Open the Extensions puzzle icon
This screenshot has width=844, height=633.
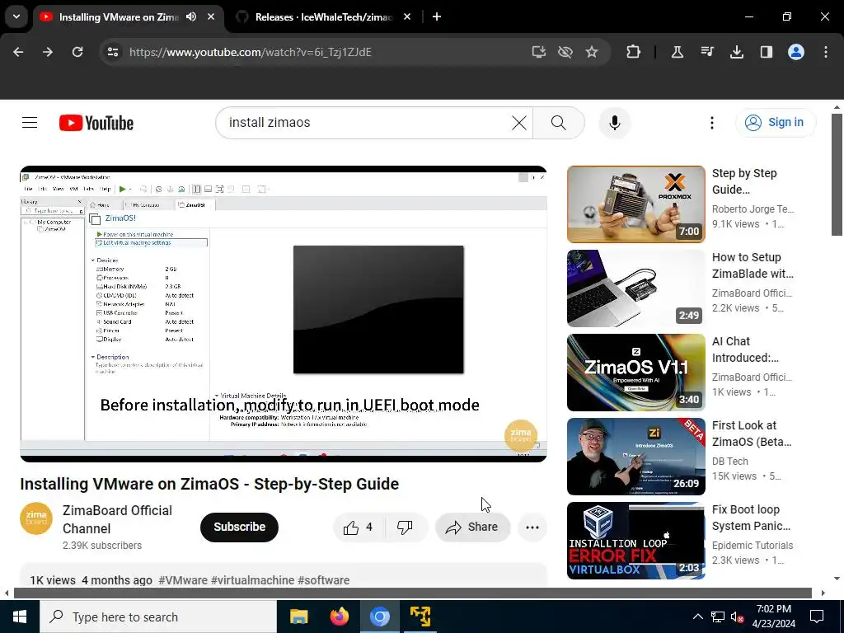634,52
